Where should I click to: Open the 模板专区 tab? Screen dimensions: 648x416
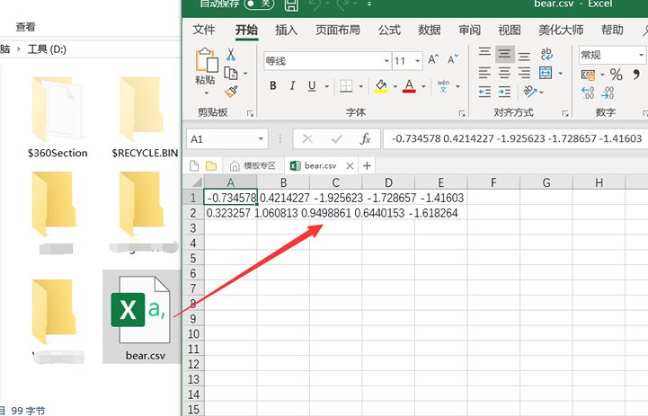[x=253, y=165]
